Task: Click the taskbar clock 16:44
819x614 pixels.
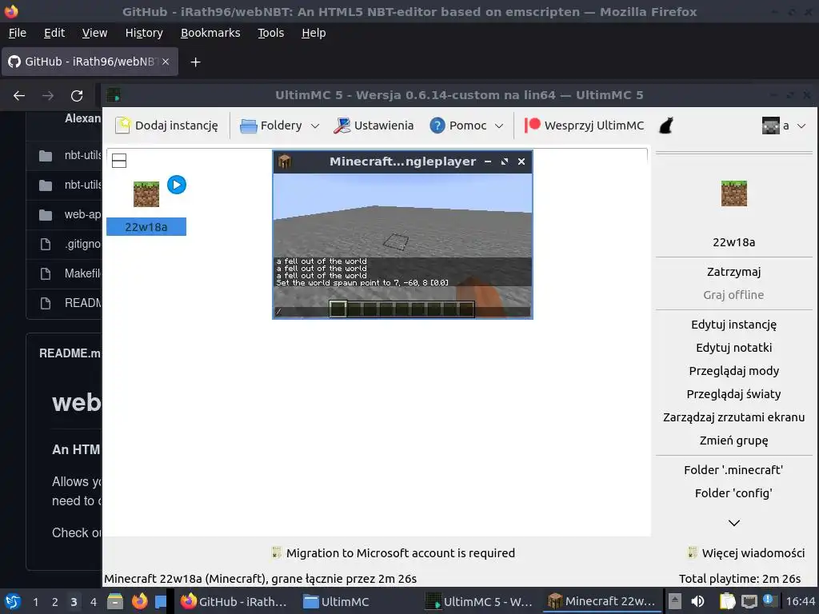Action: click(800, 601)
